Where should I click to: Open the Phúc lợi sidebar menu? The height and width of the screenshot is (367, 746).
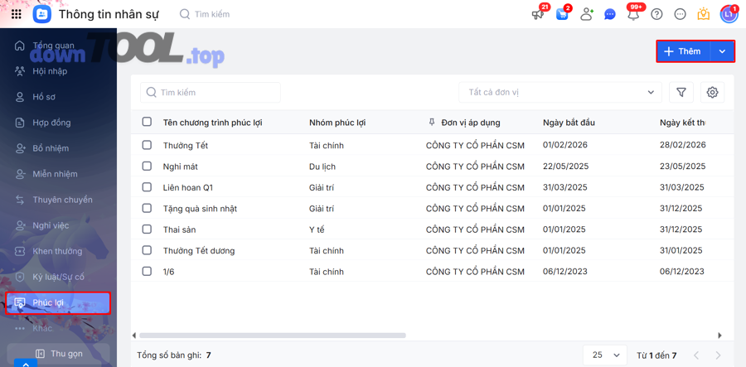[x=48, y=302]
